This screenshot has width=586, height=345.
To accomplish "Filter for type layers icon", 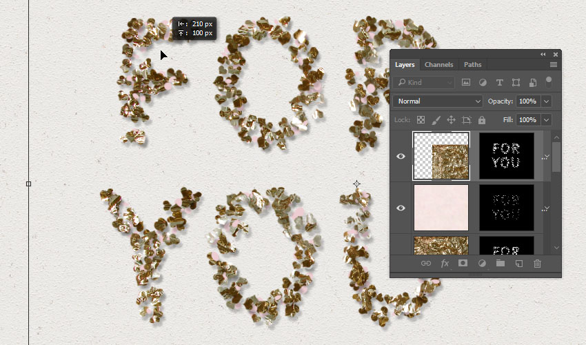I will (x=499, y=82).
